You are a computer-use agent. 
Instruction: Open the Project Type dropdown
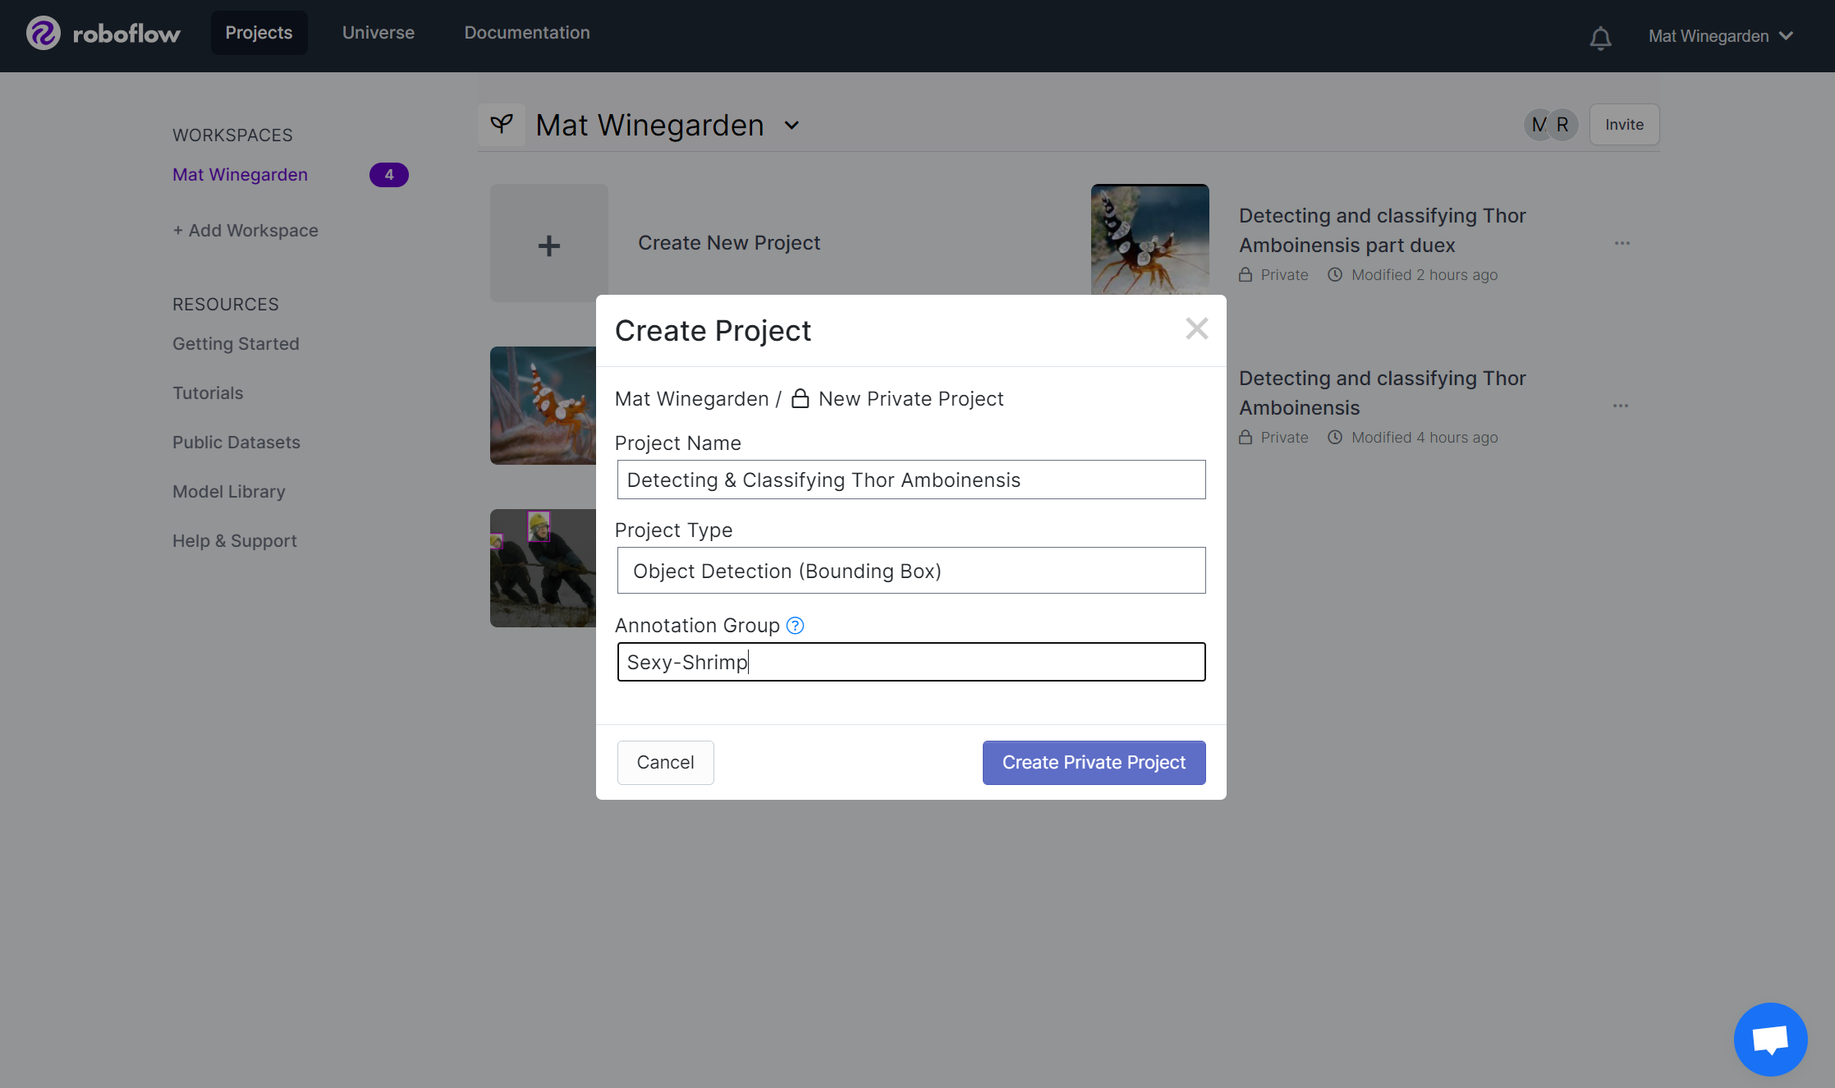pos(911,571)
